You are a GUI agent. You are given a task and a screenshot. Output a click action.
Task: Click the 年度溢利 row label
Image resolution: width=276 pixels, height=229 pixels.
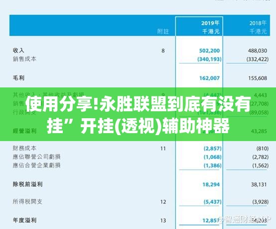point(24,220)
